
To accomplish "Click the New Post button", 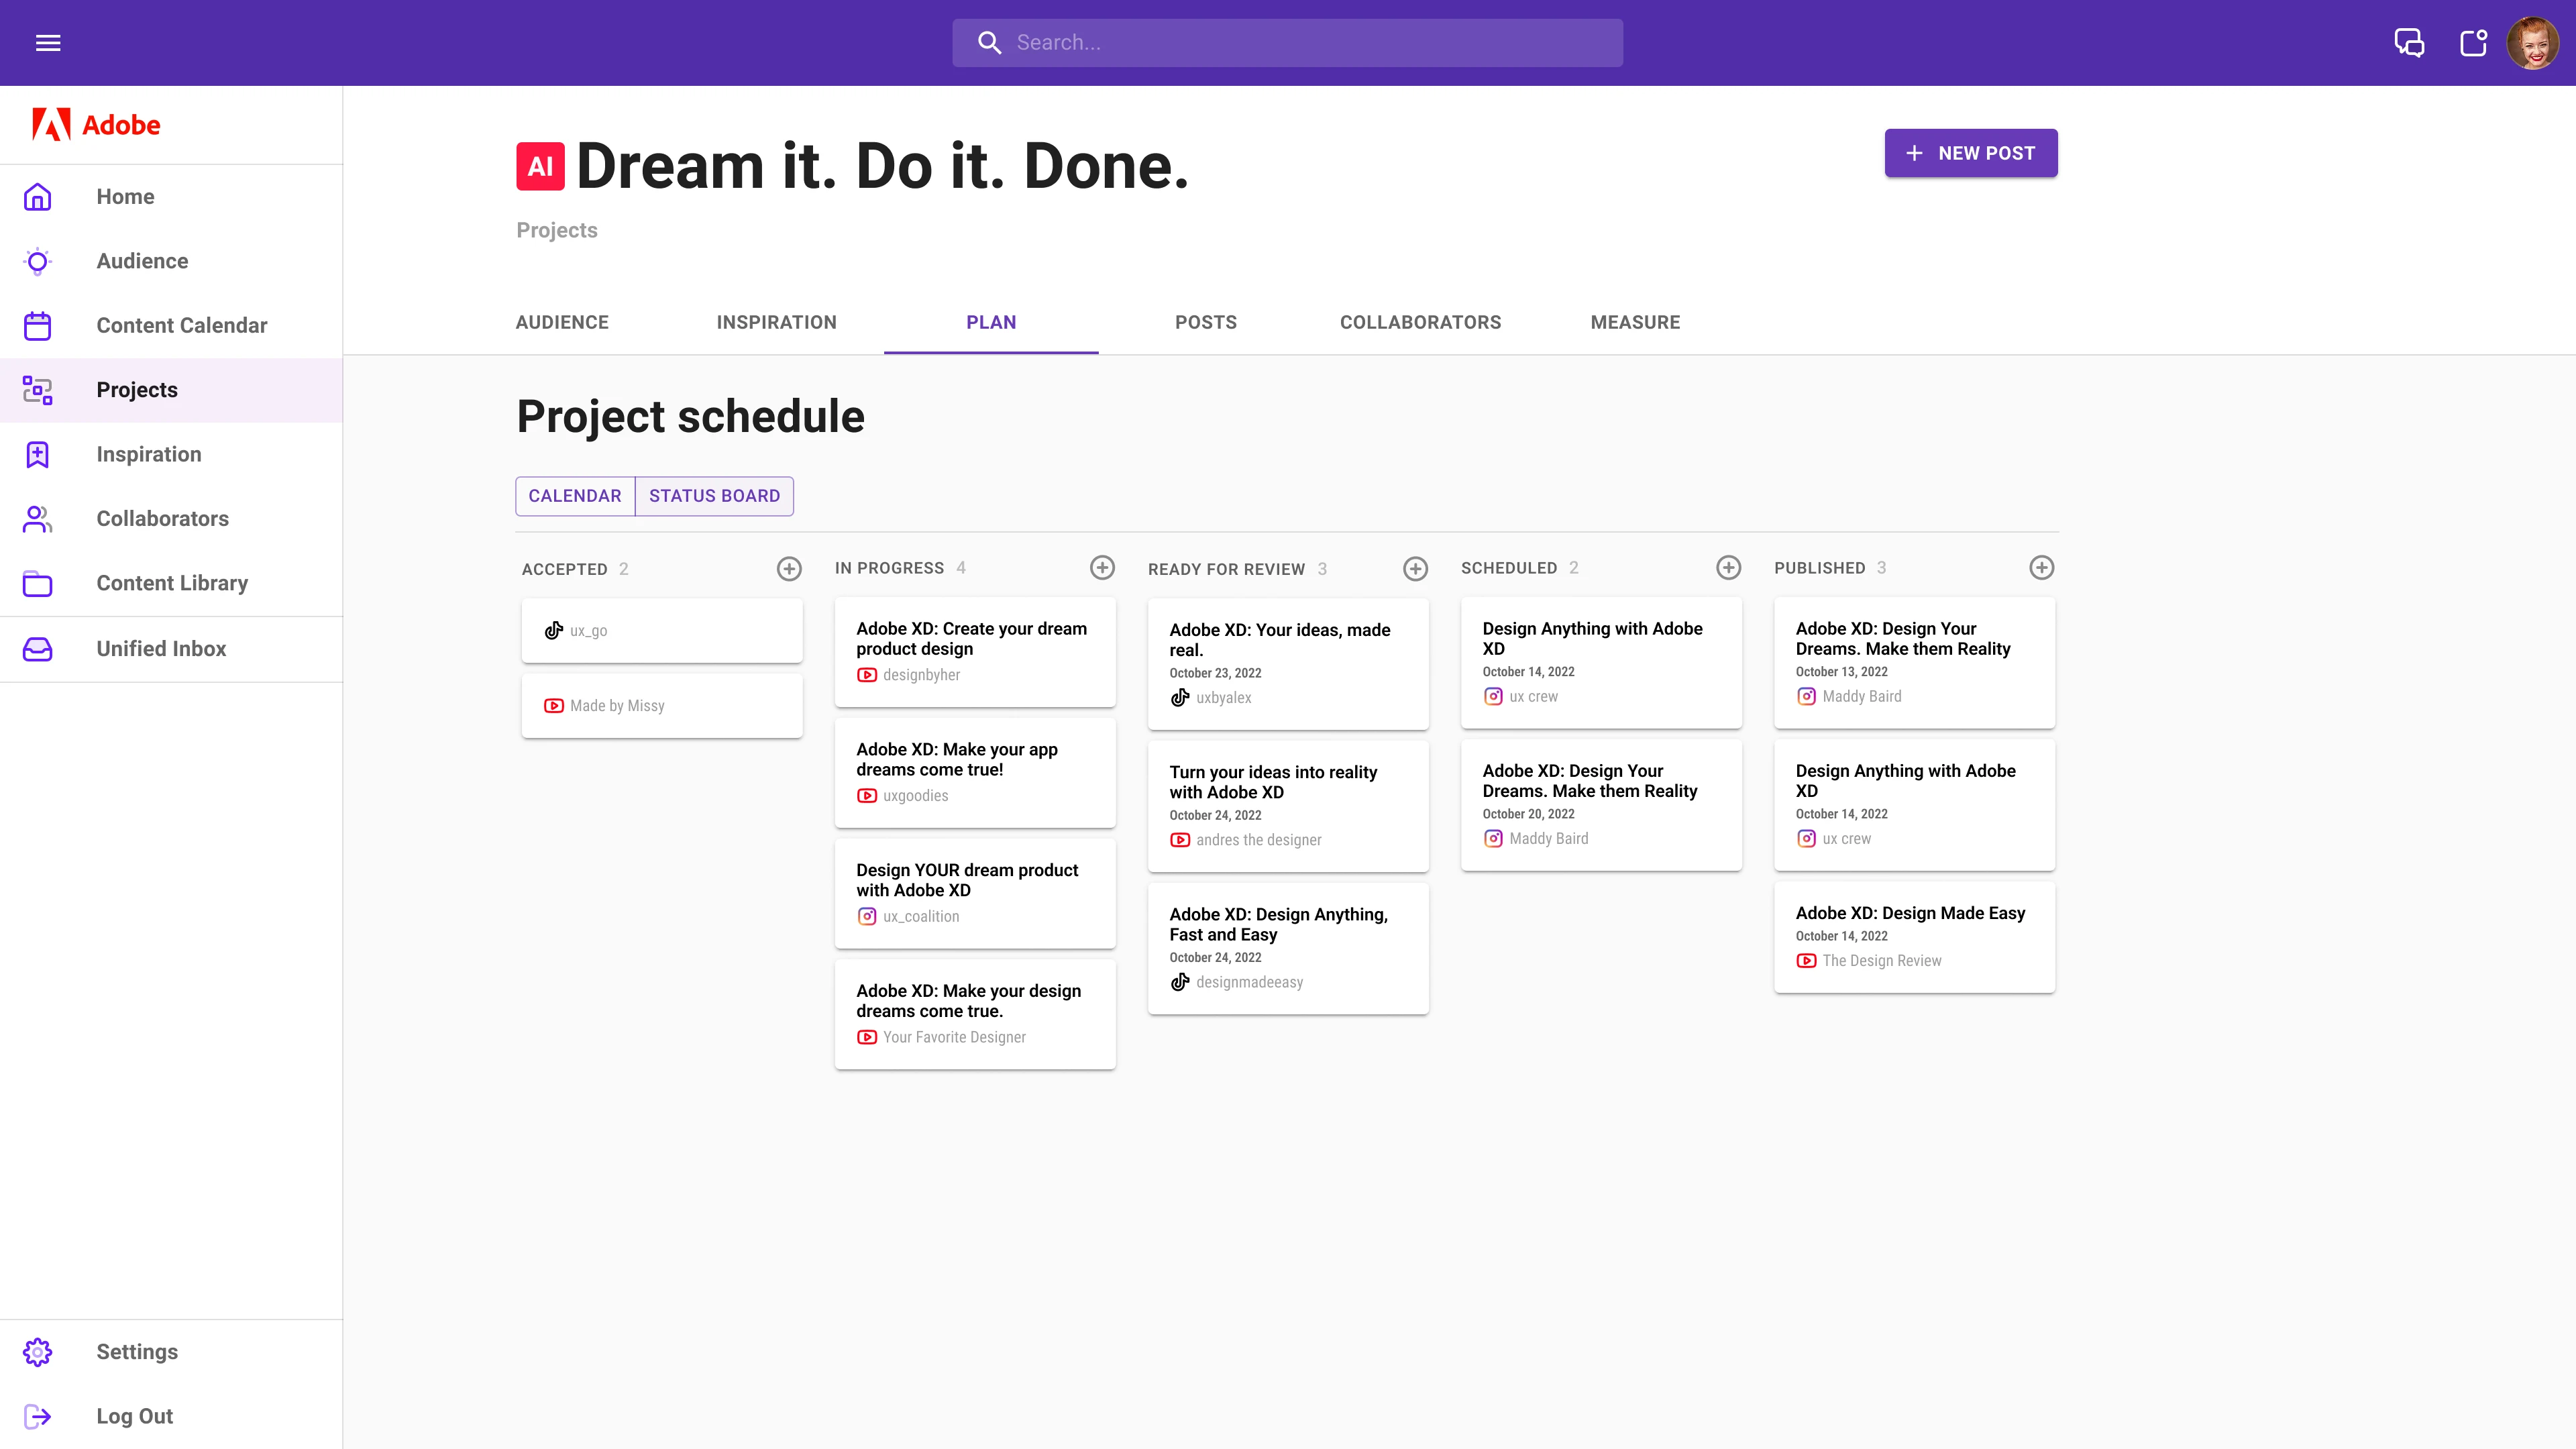I will (1971, 153).
